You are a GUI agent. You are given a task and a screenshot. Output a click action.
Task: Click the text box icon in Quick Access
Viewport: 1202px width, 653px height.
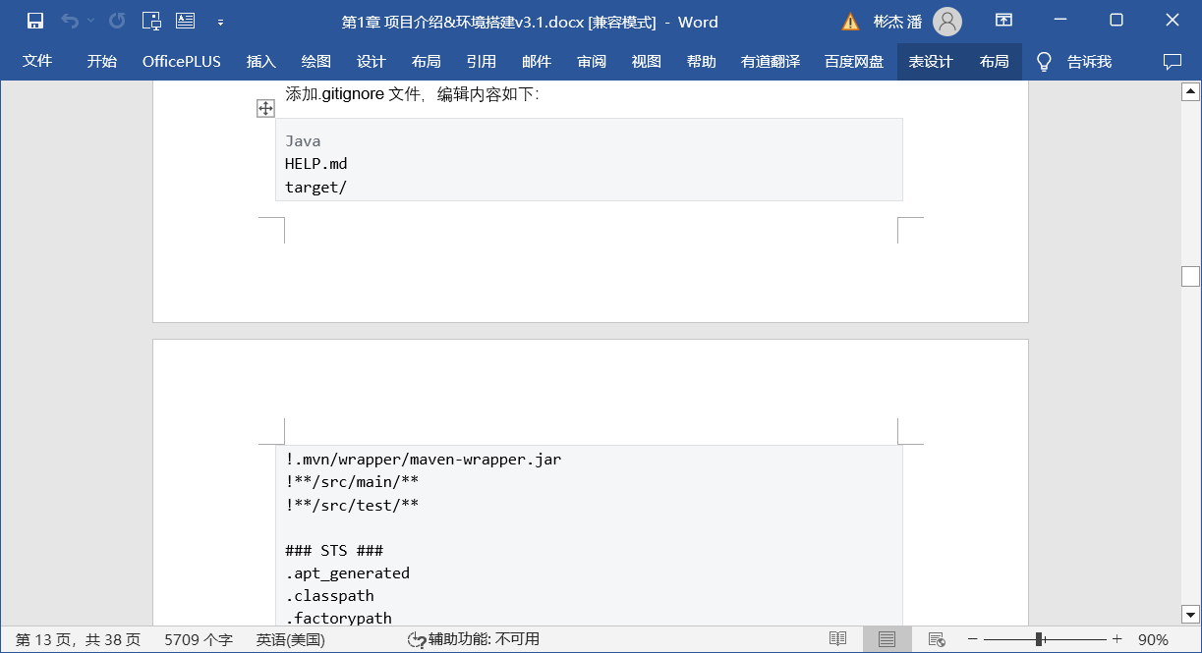185,21
